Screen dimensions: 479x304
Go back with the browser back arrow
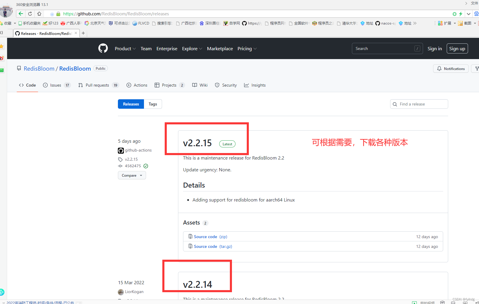[21, 14]
